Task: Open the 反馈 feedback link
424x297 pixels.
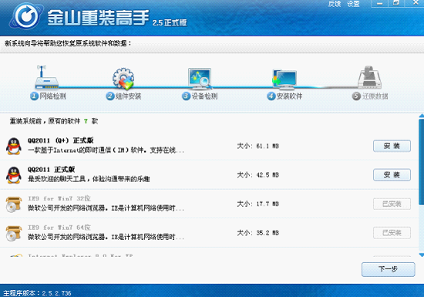Action: pos(335,4)
